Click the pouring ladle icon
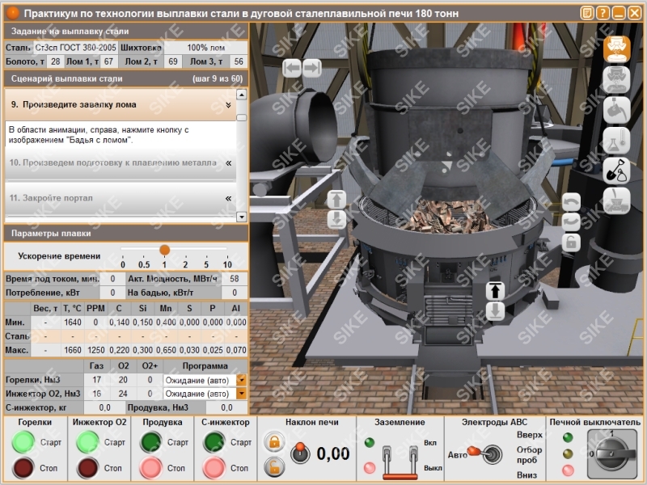 [617, 109]
